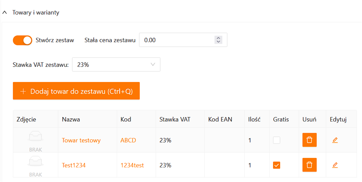This screenshot has height=182, width=362.
Task: Edit the Towar testowy item
Action: (x=335, y=140)
